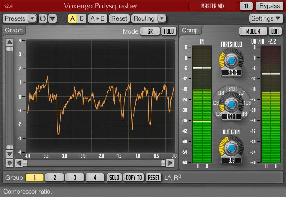Viewport: 286px width, 197px height.
Task: Open the Settings menu
Action: coord(266,18)
